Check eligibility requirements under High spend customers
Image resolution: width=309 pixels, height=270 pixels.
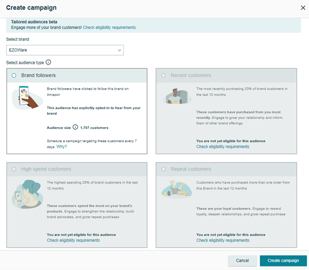[73, 240]
